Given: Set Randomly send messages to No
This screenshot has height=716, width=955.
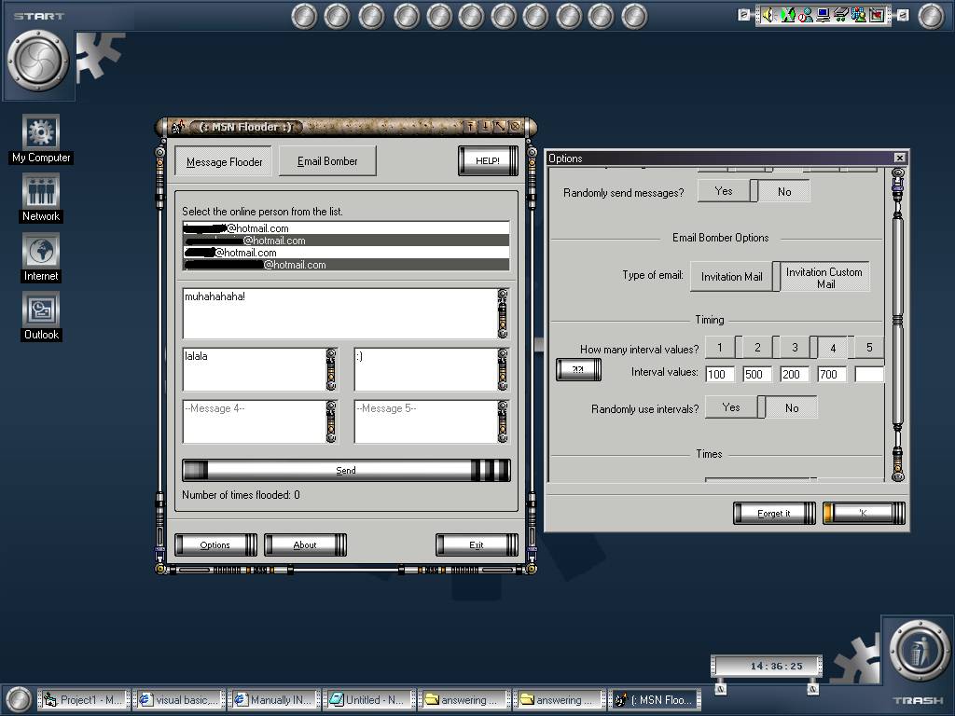Looking at the screenshot, I should click(783, 192).
